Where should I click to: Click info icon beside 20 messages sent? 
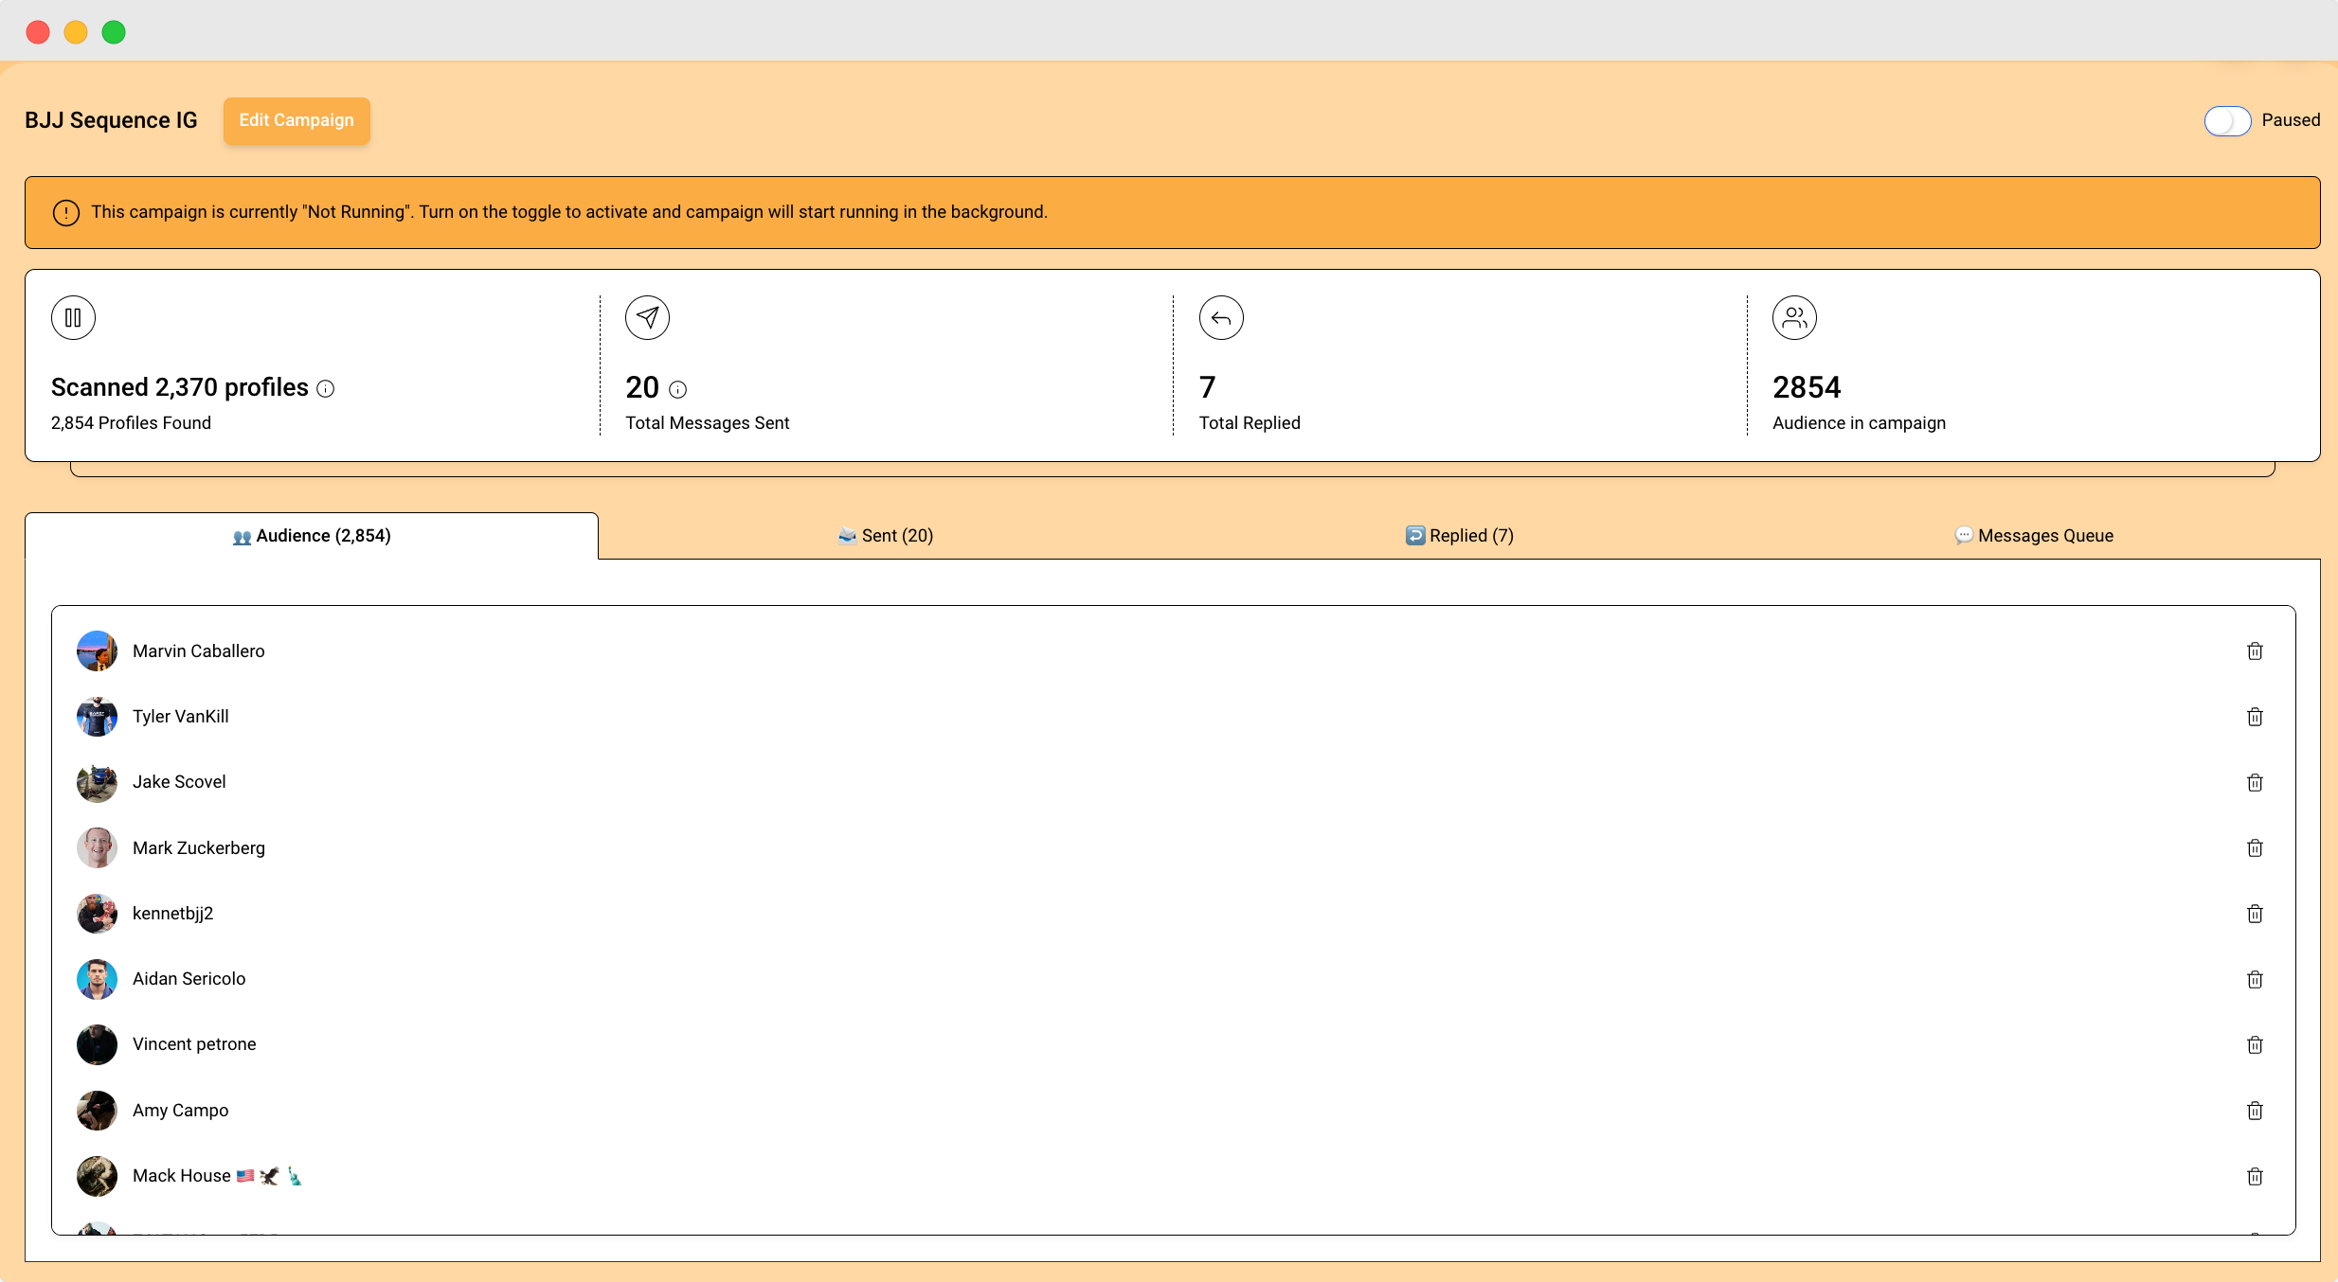pyautogui.click(x=678, y=389)
